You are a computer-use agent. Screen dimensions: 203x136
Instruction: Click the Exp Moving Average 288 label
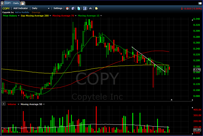click(35, 15)
